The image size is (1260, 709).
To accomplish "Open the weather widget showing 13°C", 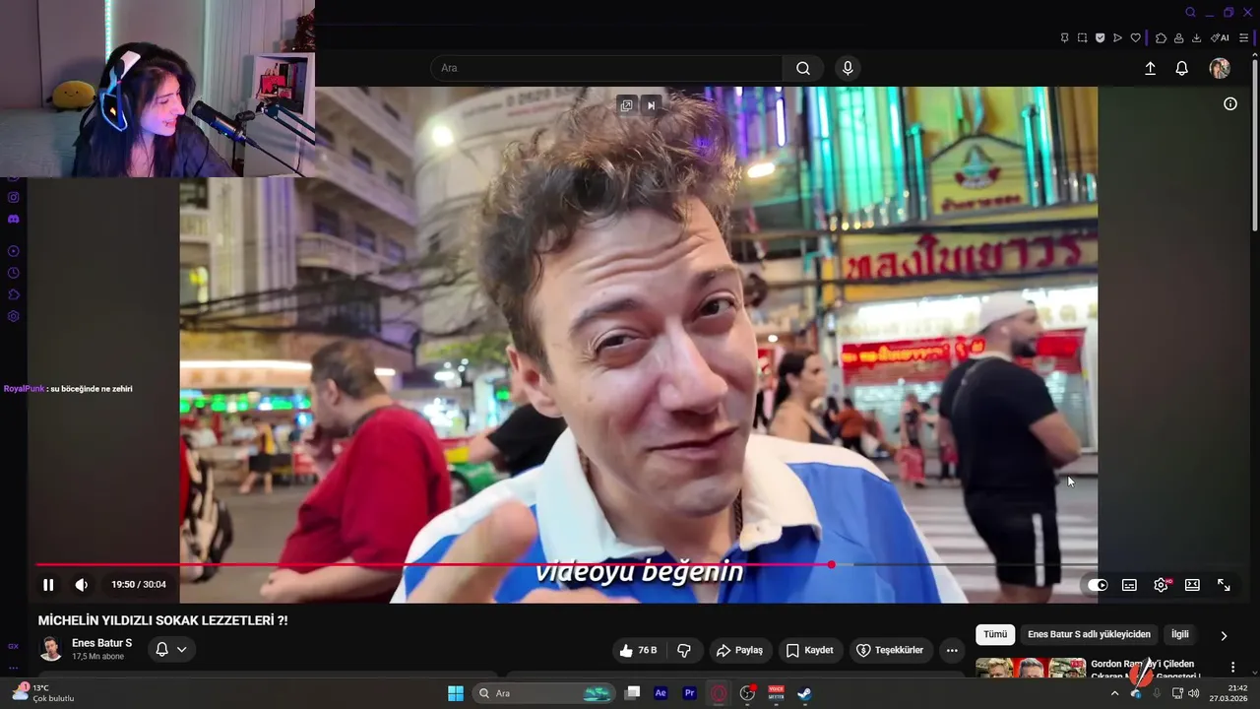I will [x=43, y=693].
